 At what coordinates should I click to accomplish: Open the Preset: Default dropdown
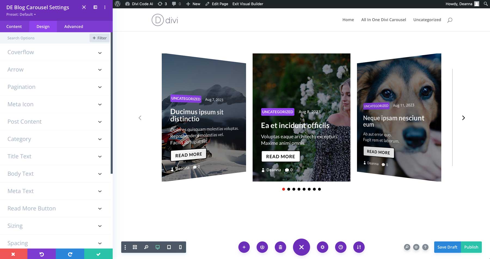point(21,14)
